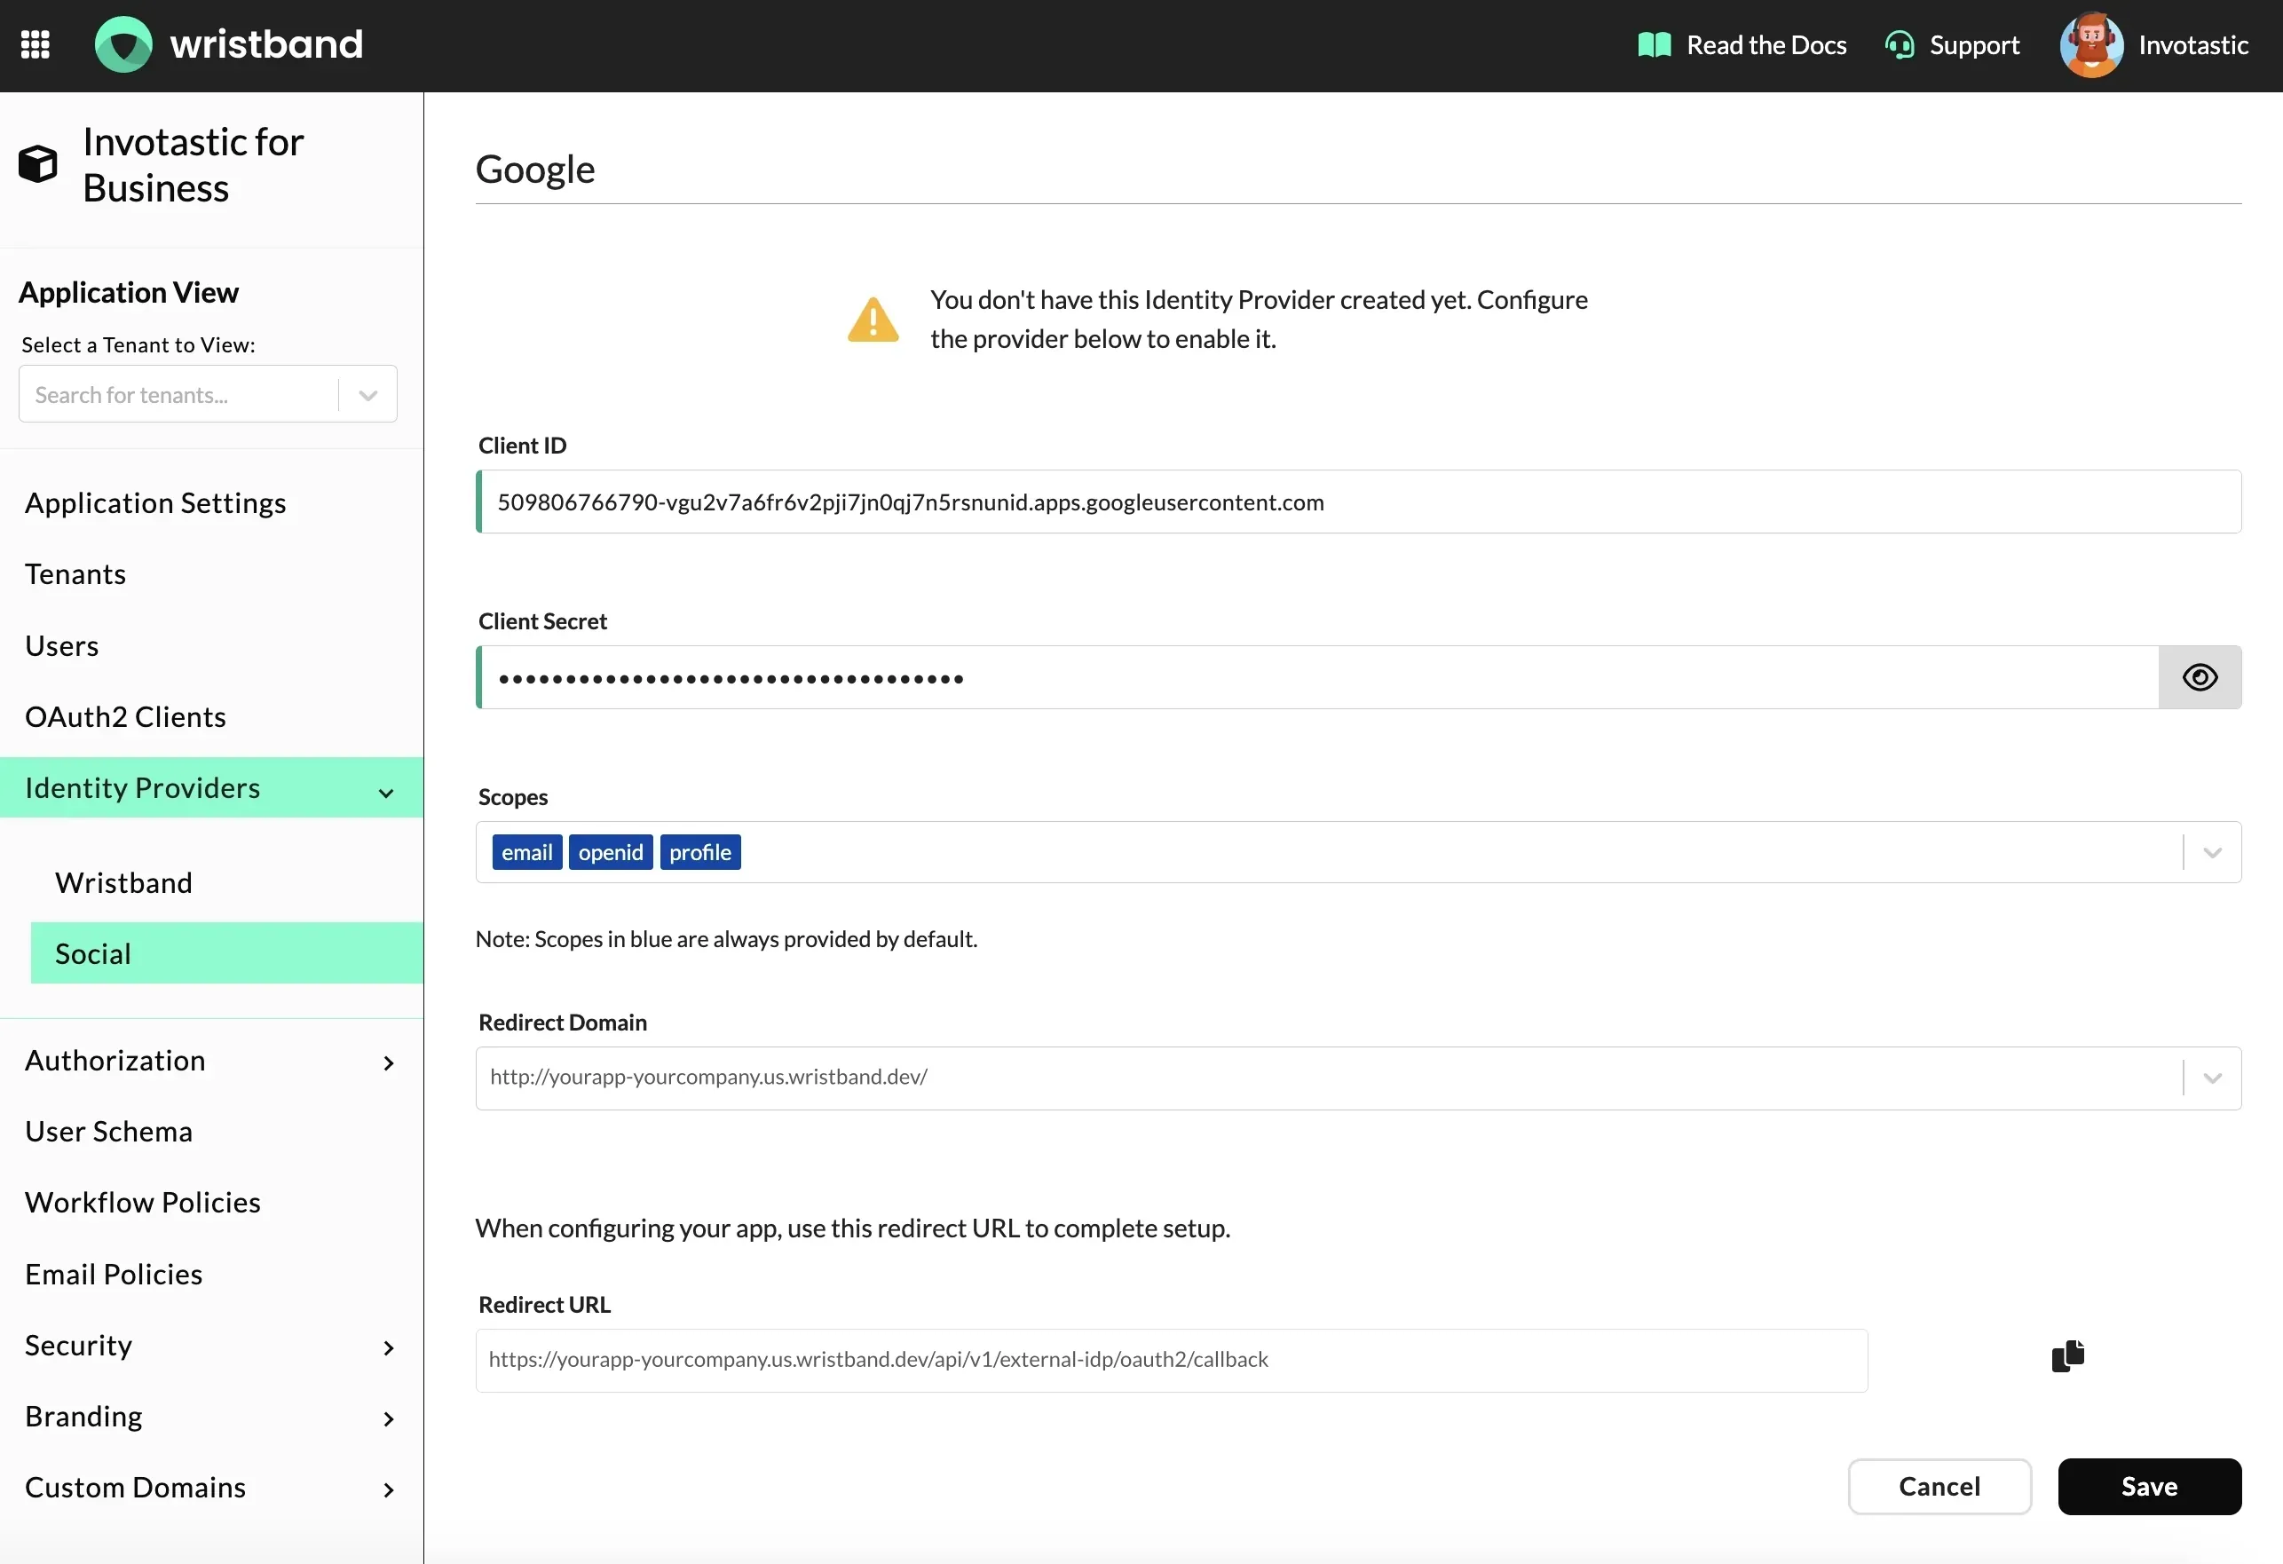The width and height of the screenshot is (2283, 1564).
Task: Click the Support headset icon
Action: (1899, 45)
